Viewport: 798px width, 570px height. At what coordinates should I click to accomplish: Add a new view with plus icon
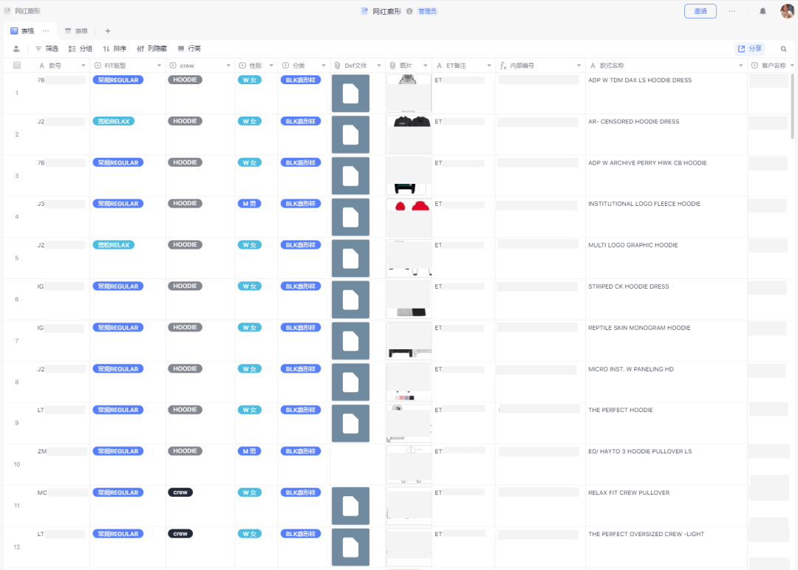[x=107, y=31]
